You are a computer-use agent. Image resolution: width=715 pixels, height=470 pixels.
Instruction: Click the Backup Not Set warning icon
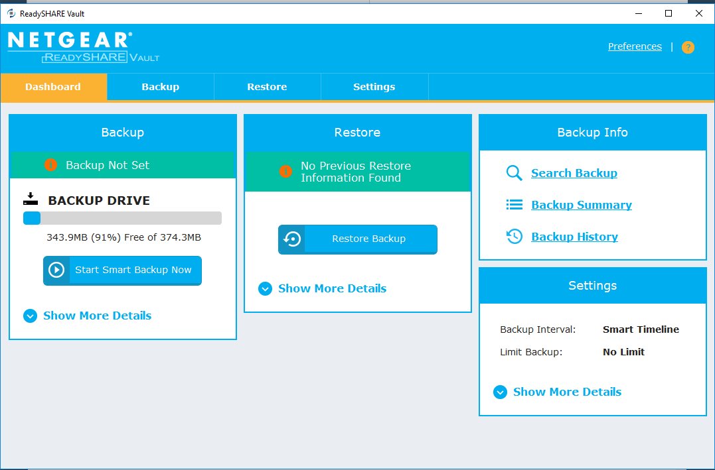[x=50, y=165]
